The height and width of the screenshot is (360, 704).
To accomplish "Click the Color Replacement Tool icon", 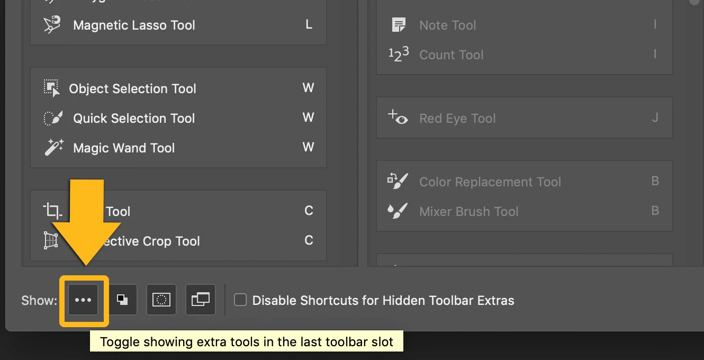I will [398, 181].
